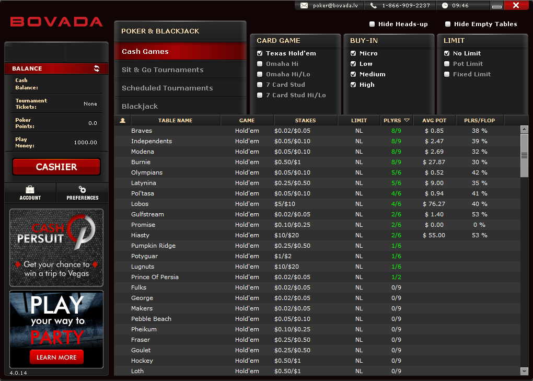Check the 7 Card Stud option
This screenshot has height=381, width=533.
tap(260, 85)
